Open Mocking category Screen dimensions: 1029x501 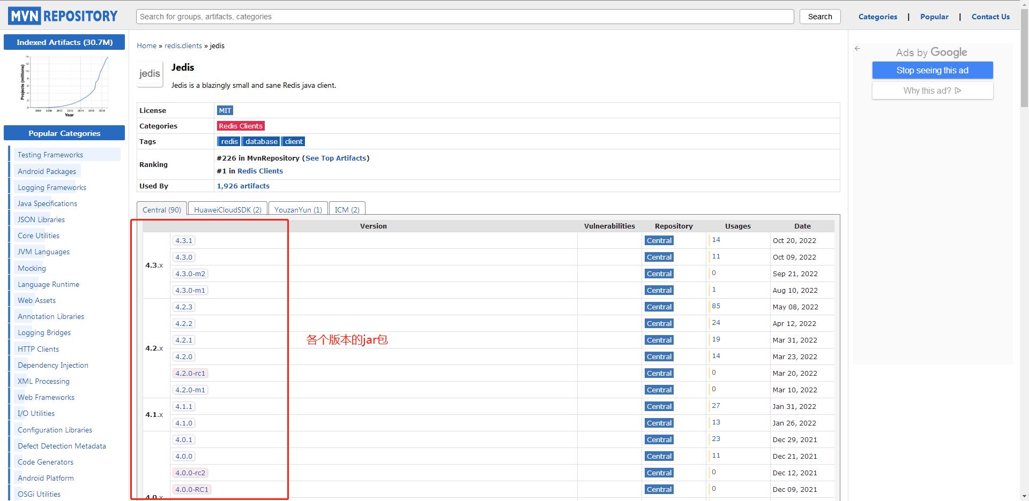click(32, 268)
